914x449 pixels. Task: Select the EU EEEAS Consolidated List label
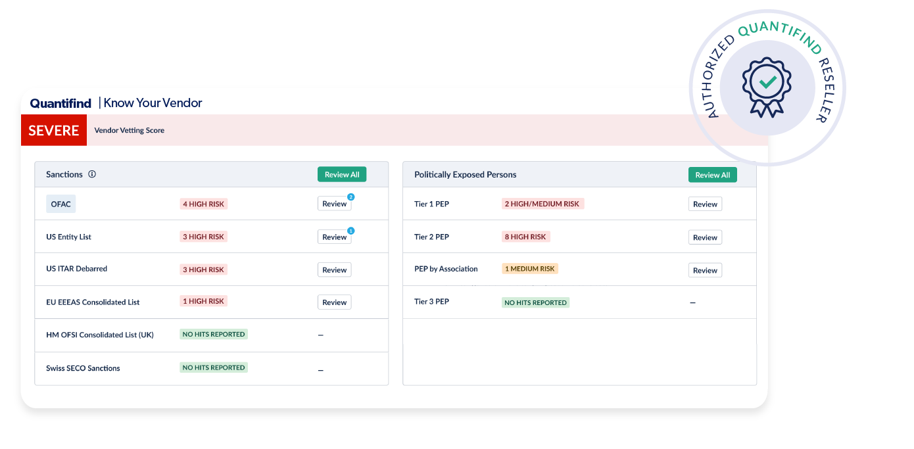pos(93,302)
